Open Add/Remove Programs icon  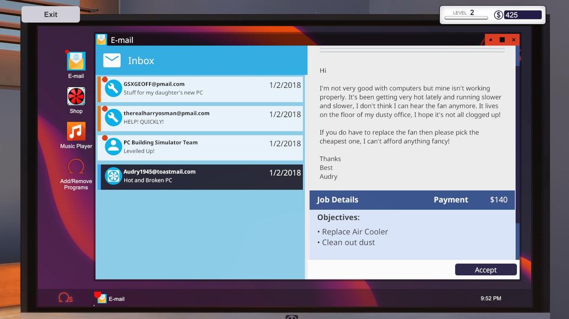(x=76, y=167)
